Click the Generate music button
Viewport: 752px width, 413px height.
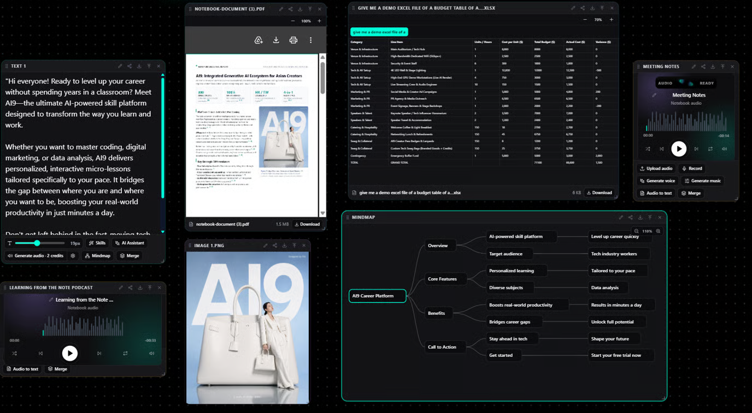pyautogui.click(x=702, y=181)
